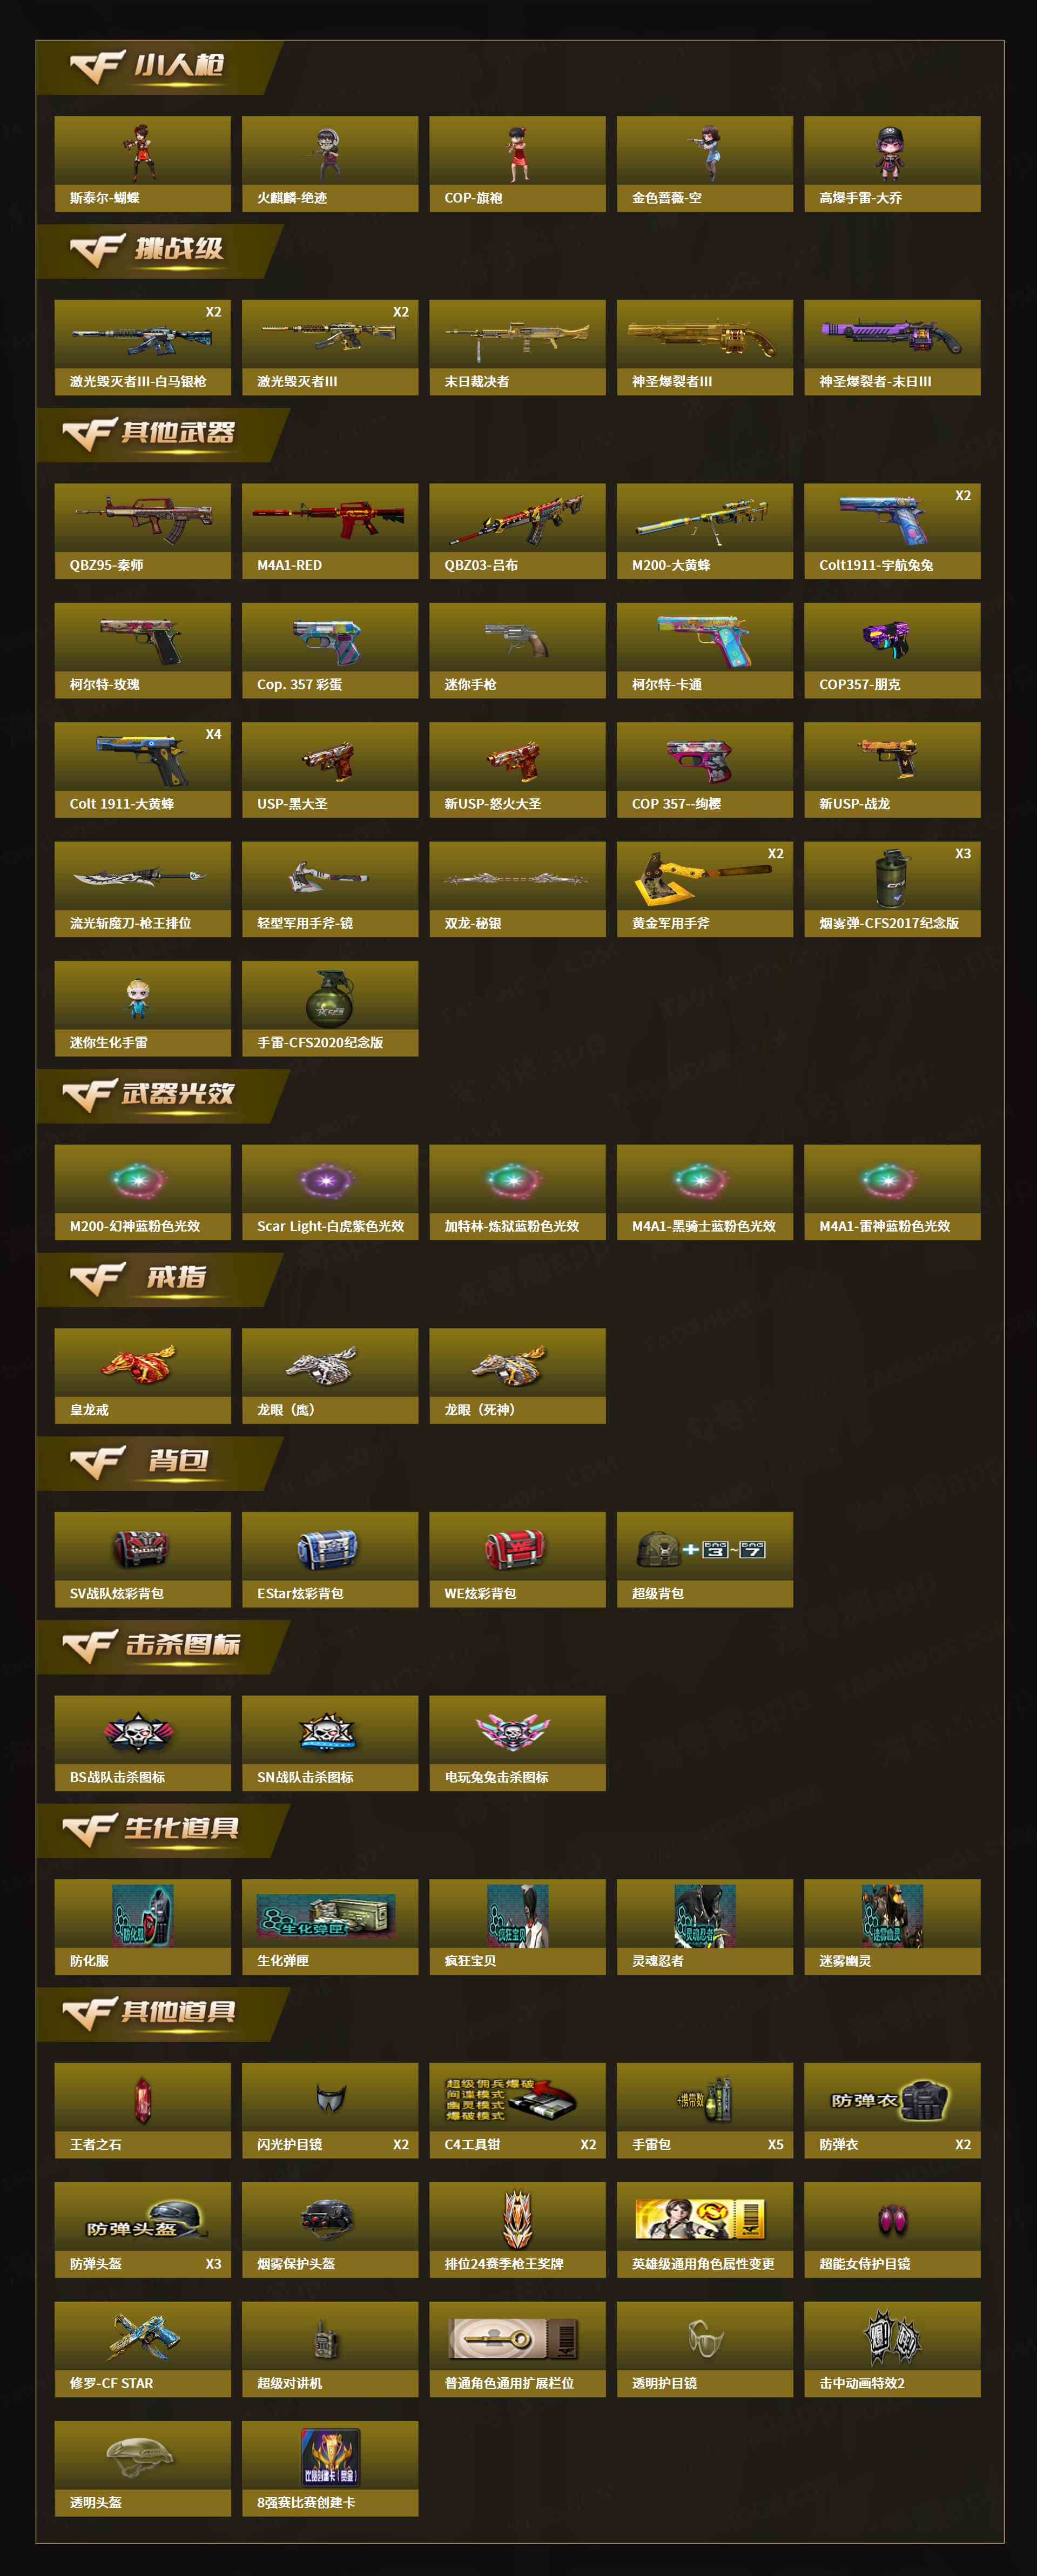This screenshot has width=1037, height=2576.
Task: Select the 黄金军用手斧 axe item
Action: tap(704, 889)
